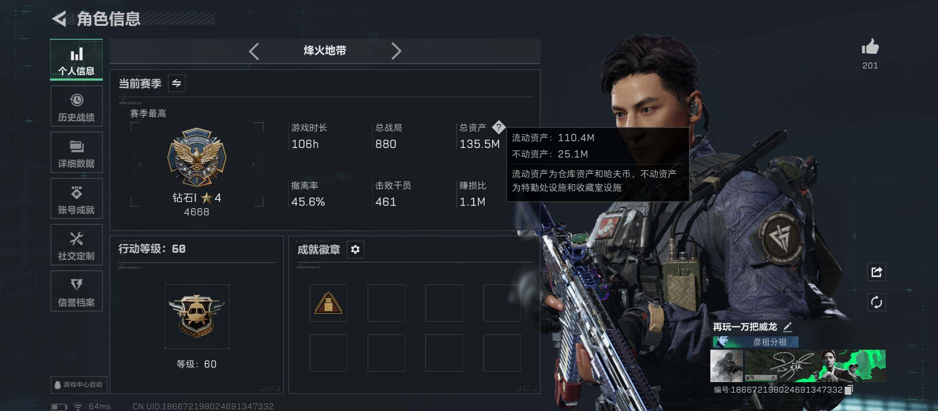Give a like with the thumbs-up icon
The width and height of the screenshot is (938, 411).
point(870,47)
